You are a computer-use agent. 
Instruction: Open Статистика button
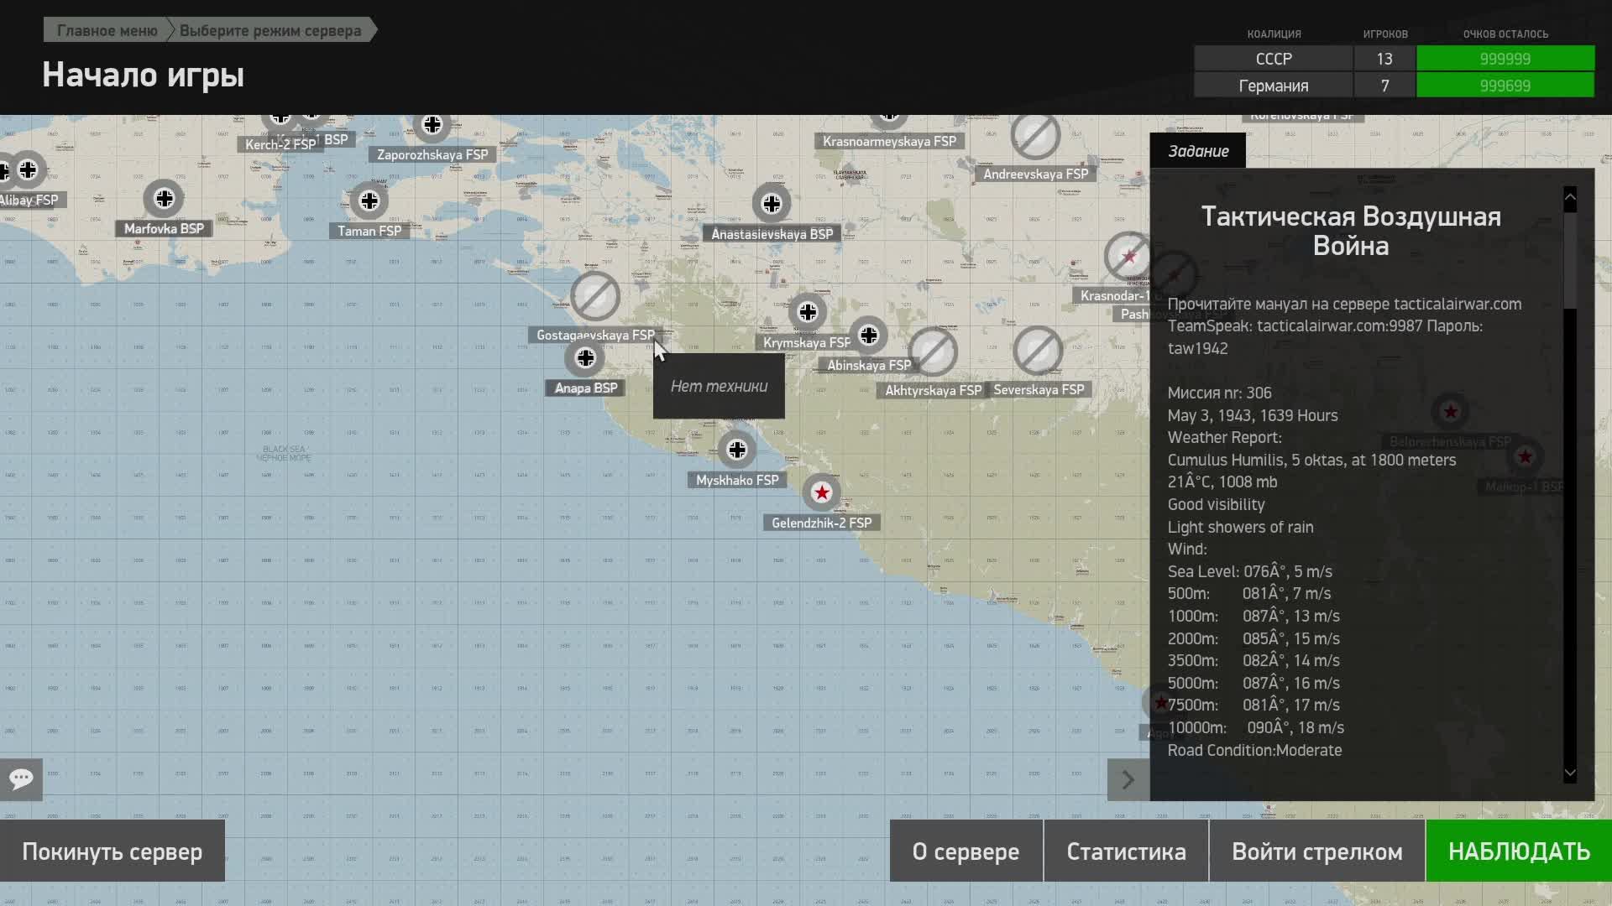point(1126,851)
